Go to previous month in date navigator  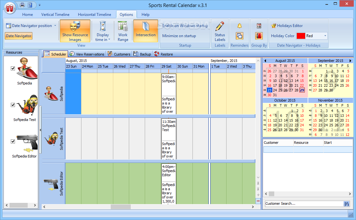point(265,61)
